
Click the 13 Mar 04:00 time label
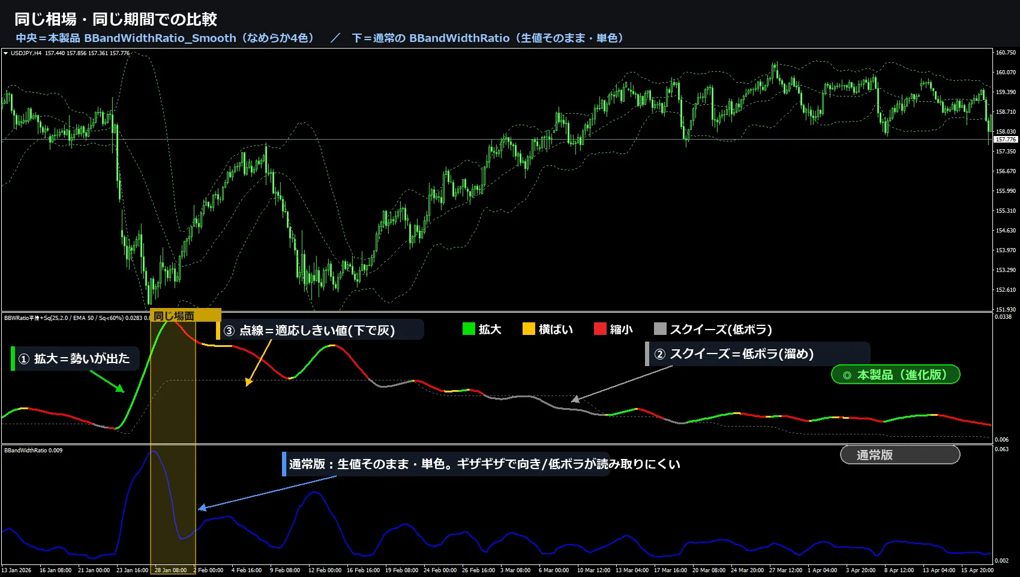coord(632,570)
